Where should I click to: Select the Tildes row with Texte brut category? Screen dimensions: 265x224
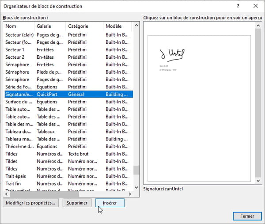click(x=69, y=154)
